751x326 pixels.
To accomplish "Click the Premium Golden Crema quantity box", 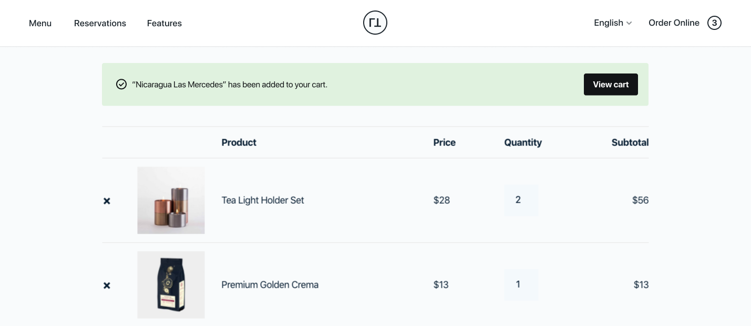I will [x=521, y=285].
